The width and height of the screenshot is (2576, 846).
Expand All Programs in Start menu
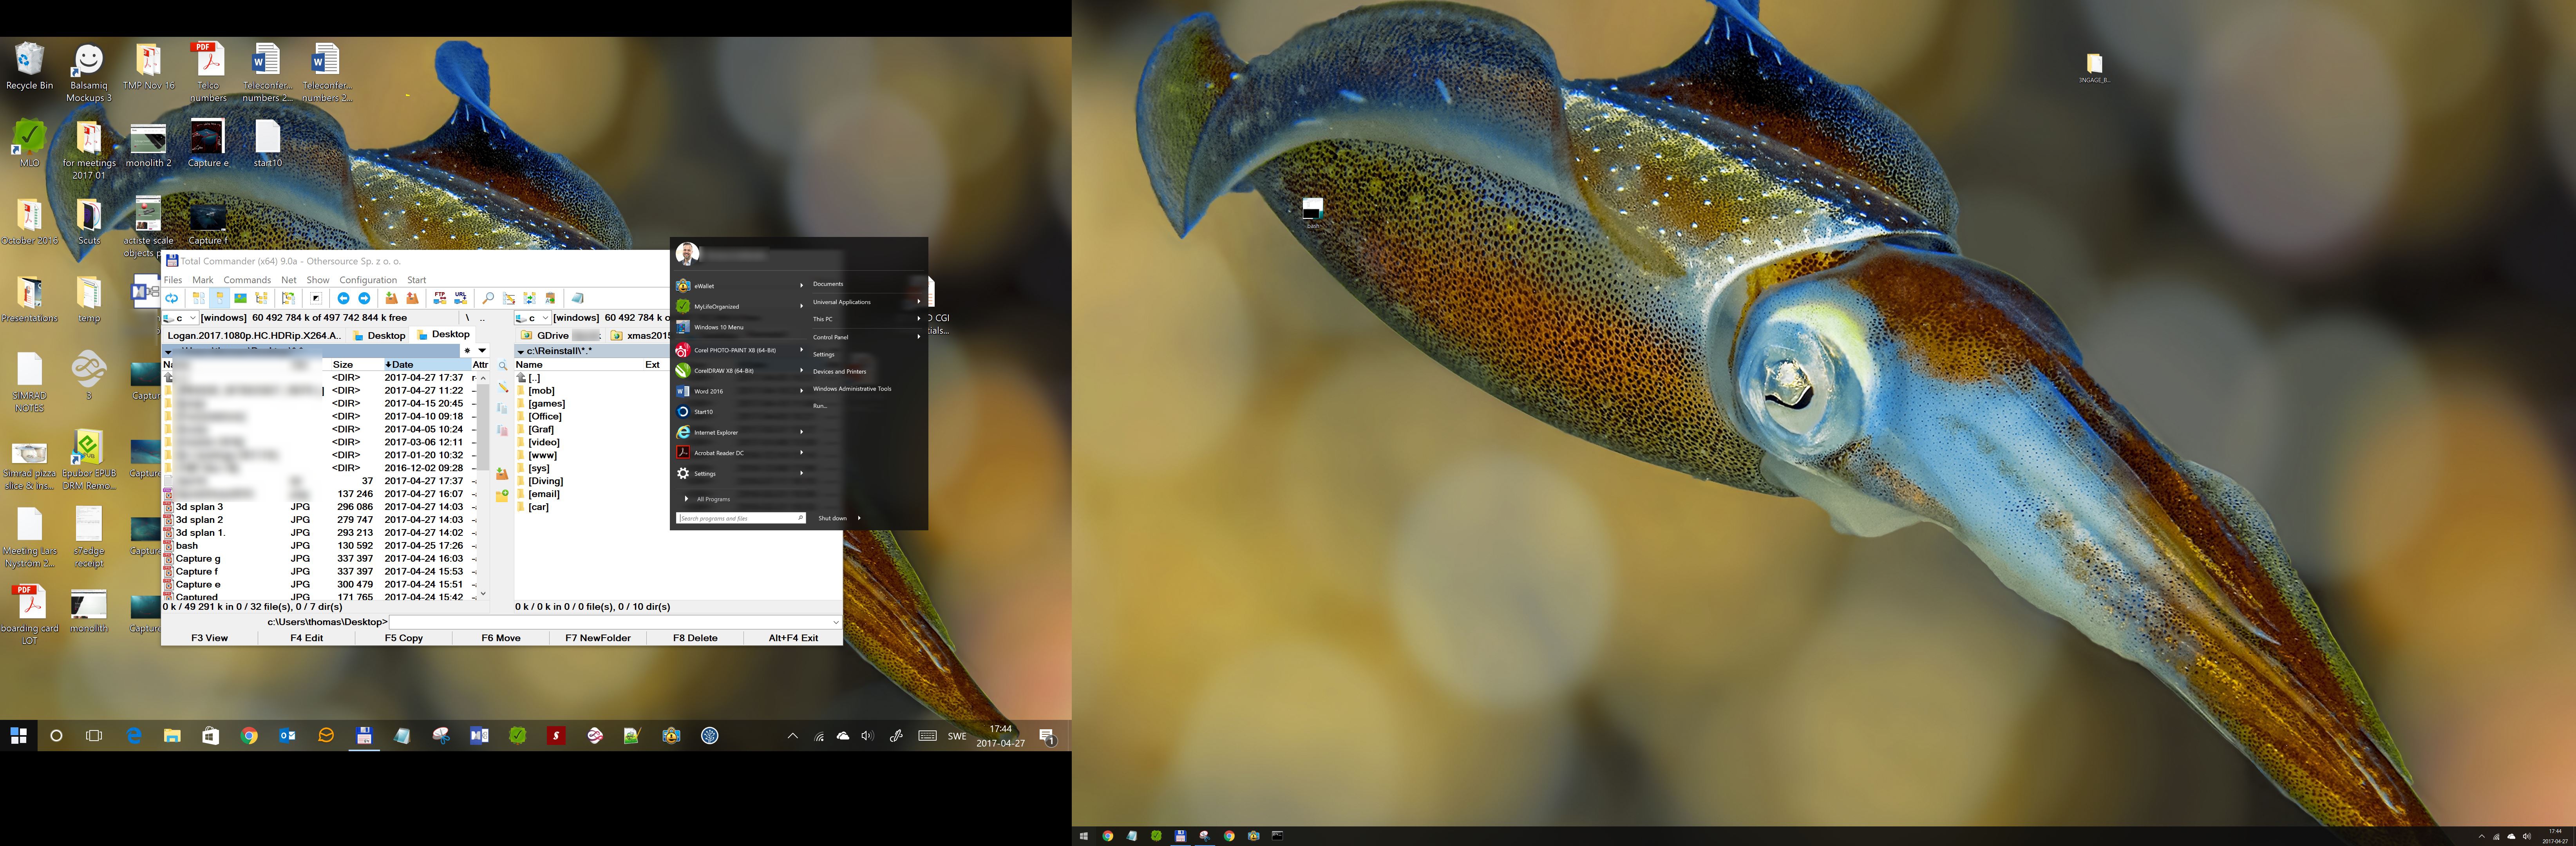(707, 499)
